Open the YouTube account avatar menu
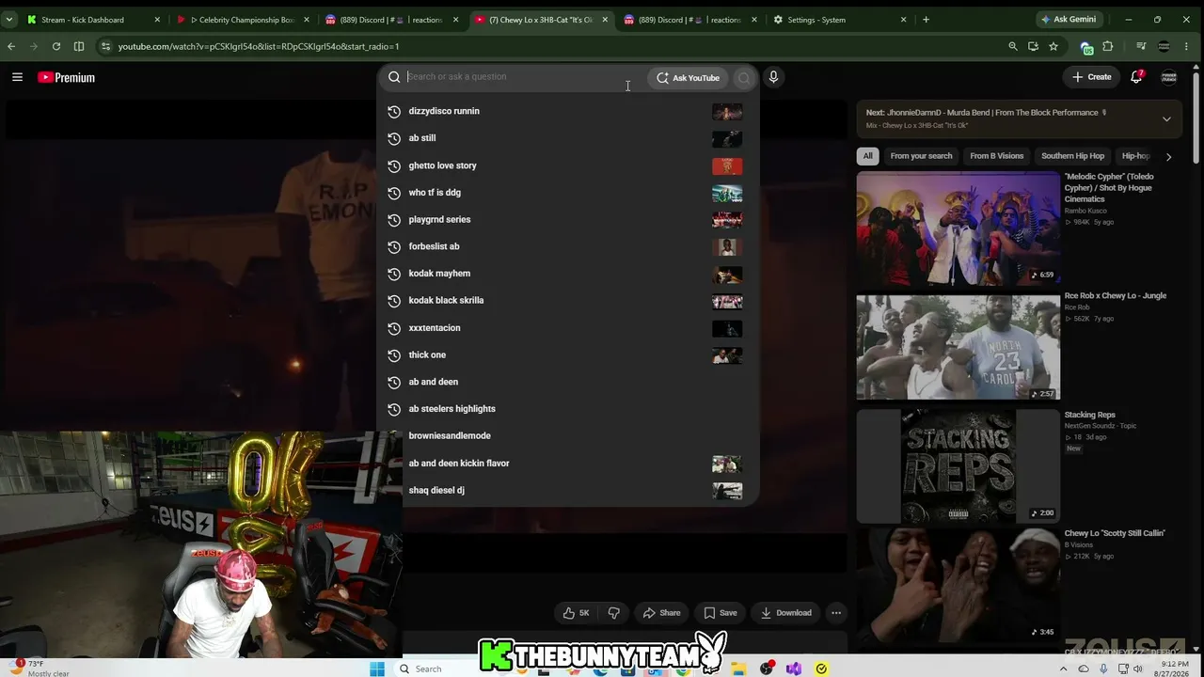 [1169, 77]
